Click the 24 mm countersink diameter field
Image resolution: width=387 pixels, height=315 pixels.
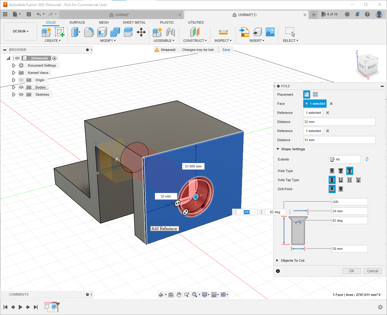tap(349, 211)
